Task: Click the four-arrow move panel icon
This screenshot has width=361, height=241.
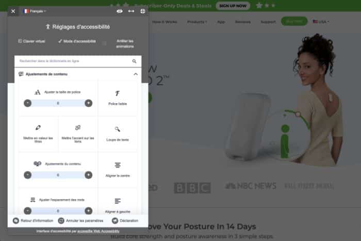Action: pos(142,11)
